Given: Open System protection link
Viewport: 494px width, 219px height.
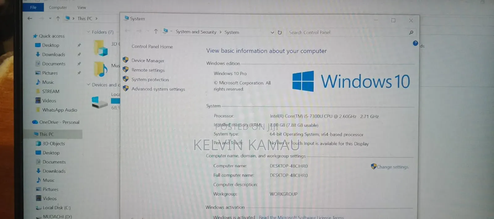Looking at the screenshot, I should 150,79.
